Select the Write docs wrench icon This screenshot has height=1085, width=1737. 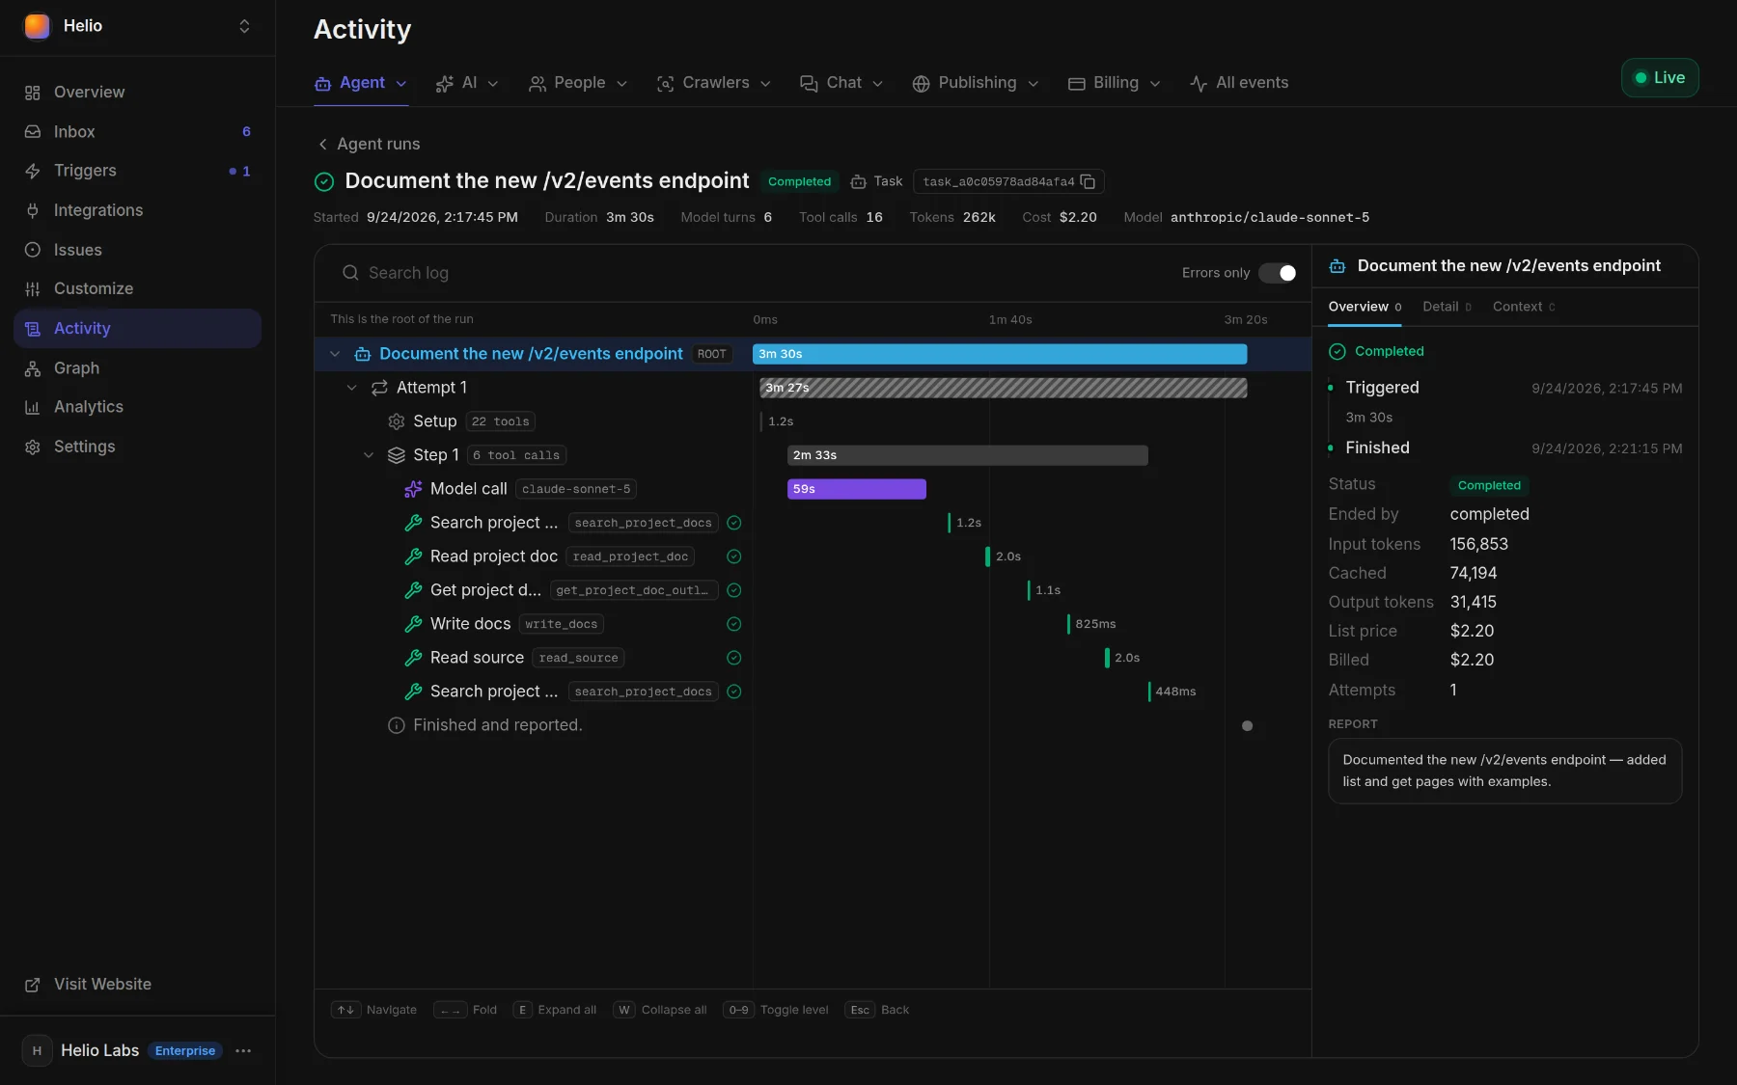pos(413,624)
